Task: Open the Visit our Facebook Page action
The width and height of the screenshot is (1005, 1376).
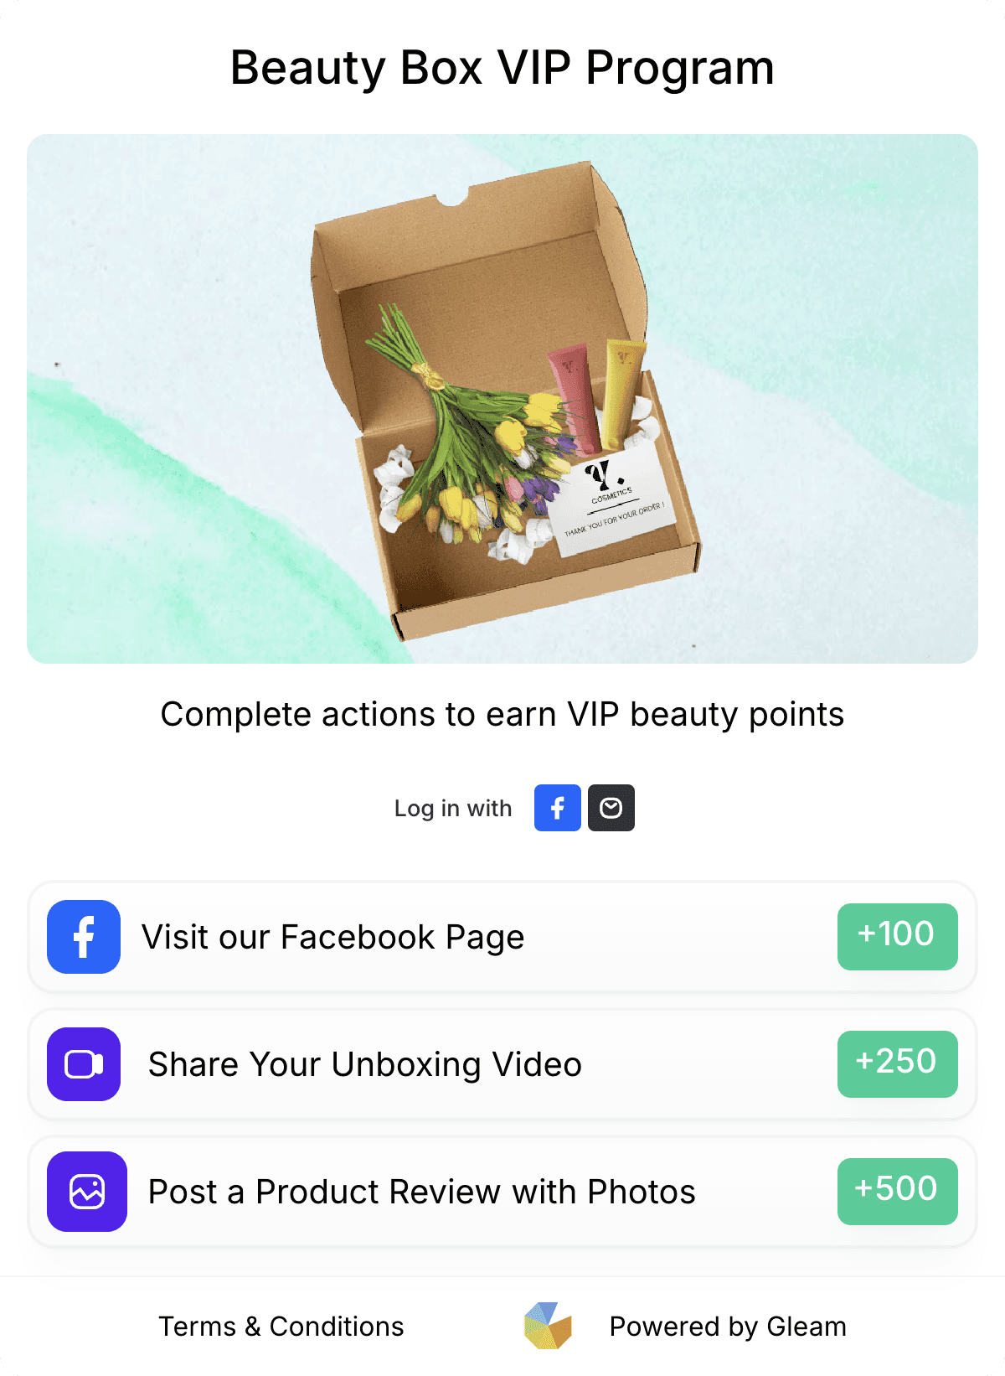Action: point(502,937)
